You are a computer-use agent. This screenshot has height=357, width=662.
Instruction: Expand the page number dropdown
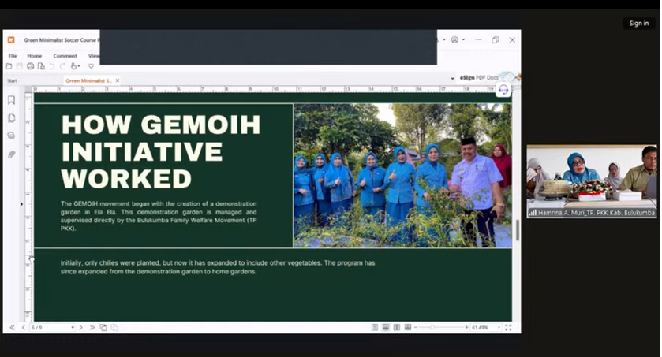pos(73,327)
